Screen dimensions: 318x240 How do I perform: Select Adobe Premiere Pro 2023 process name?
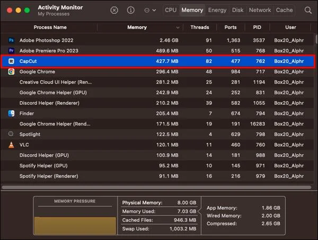click(49, 51)
